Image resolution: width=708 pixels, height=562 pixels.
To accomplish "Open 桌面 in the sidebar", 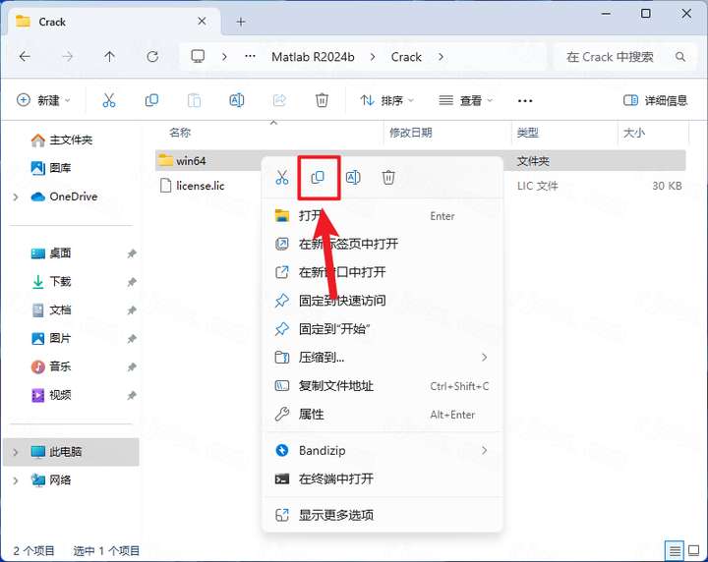I will 51,253.
